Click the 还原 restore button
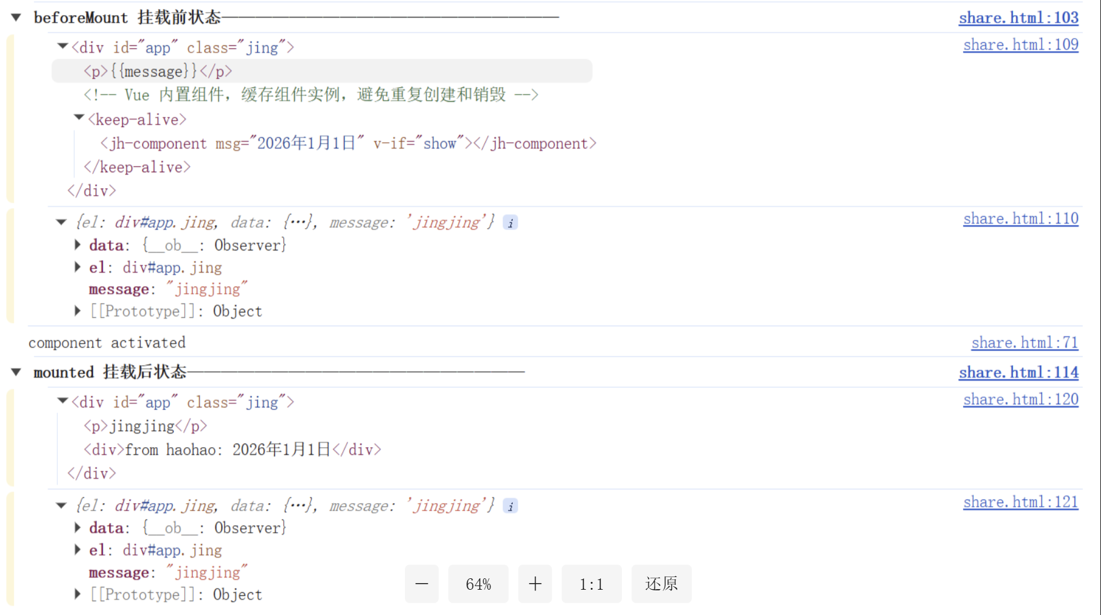Screen dimensions: 1101x615 (662, 584)
